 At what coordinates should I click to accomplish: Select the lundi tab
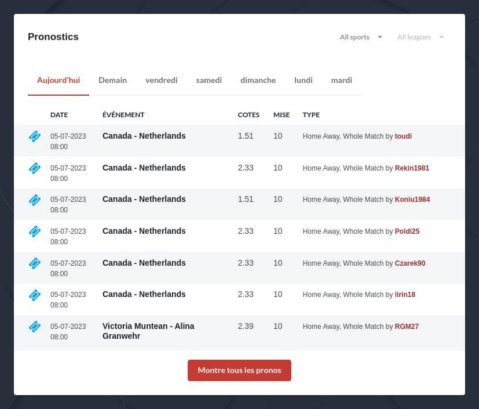click(304, 80)
